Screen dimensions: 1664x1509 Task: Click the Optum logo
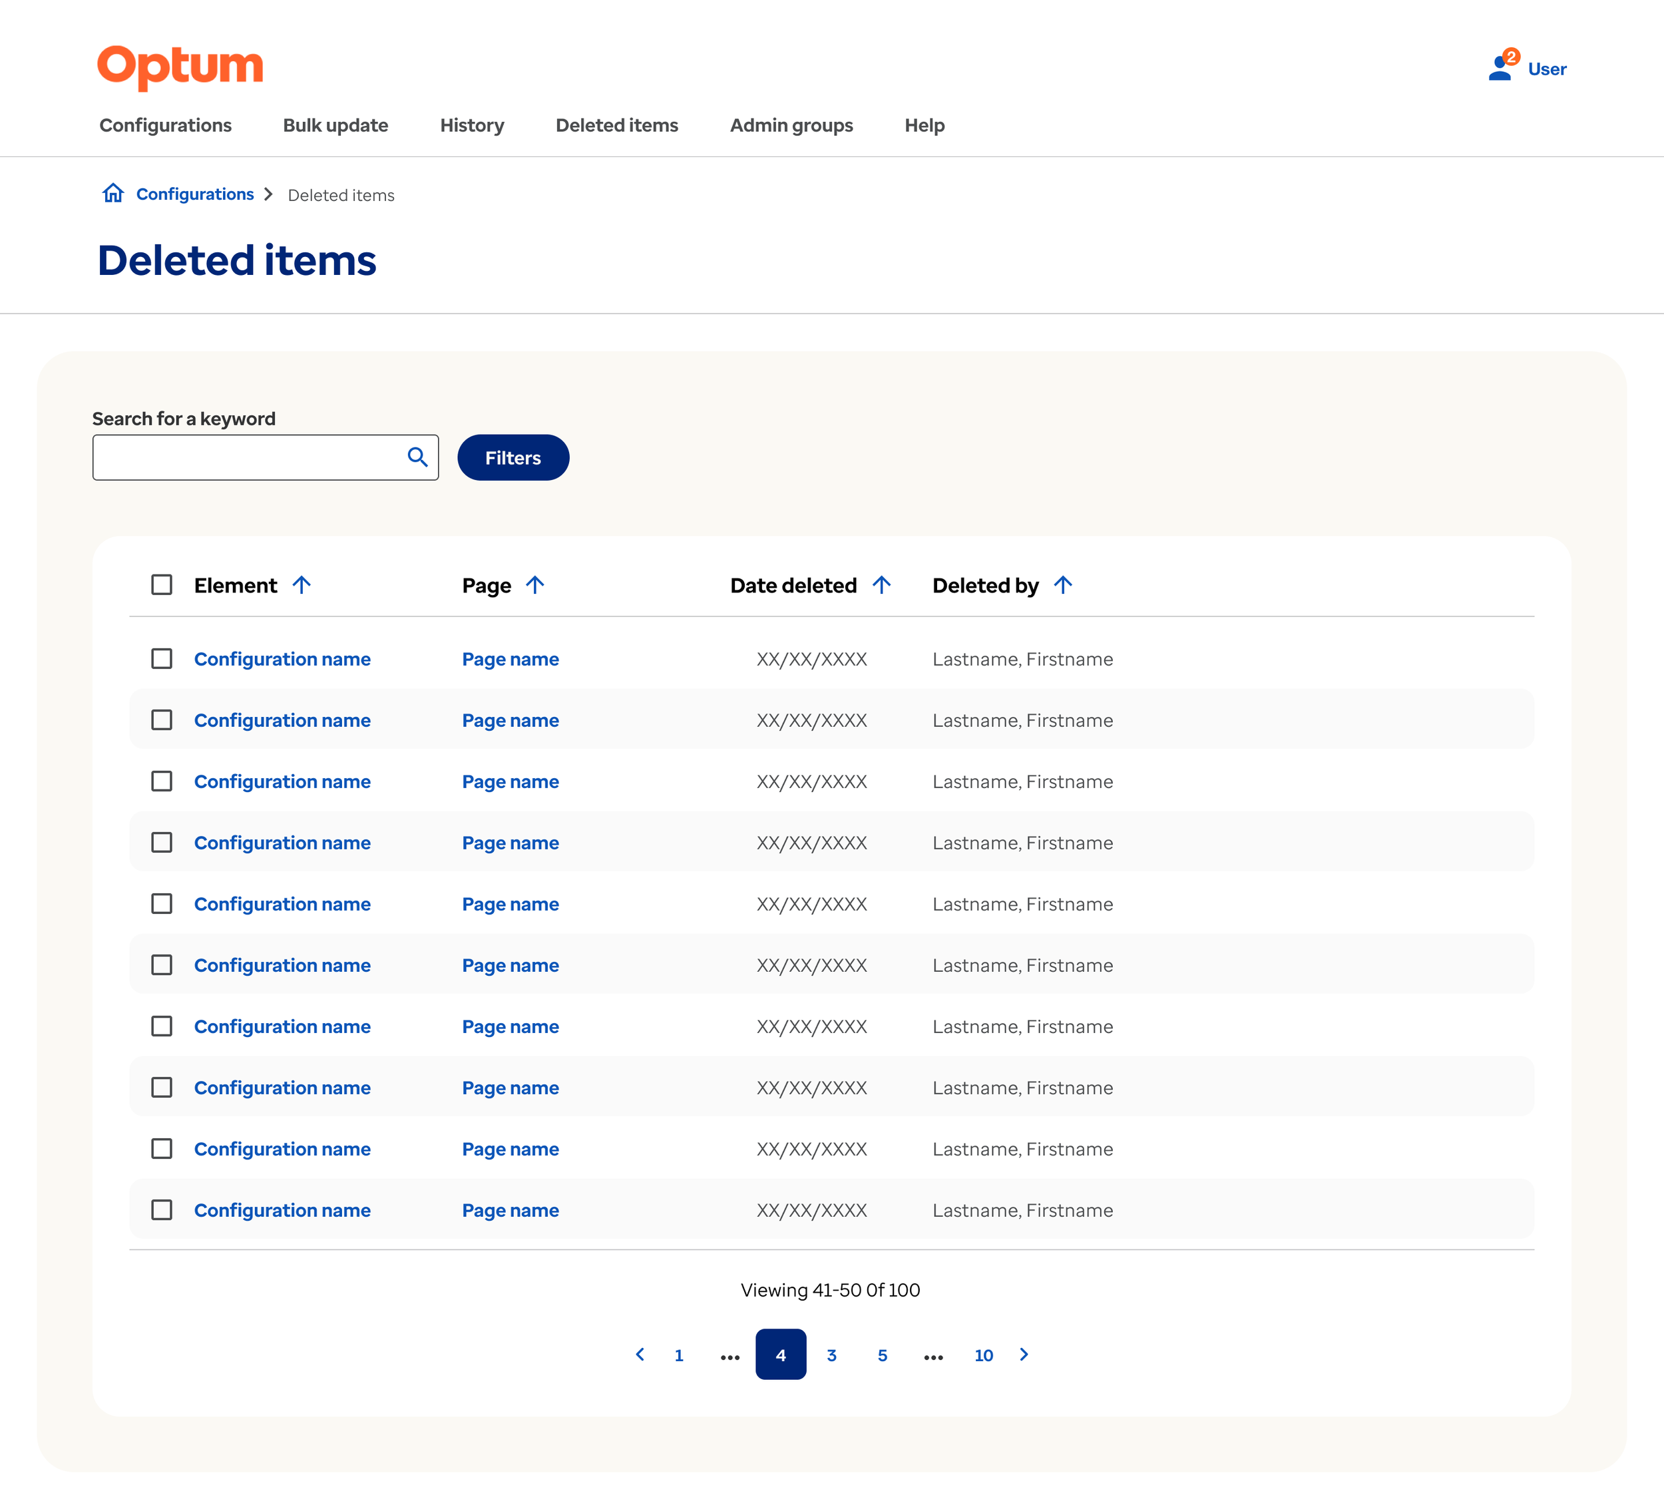coord(180,67)
